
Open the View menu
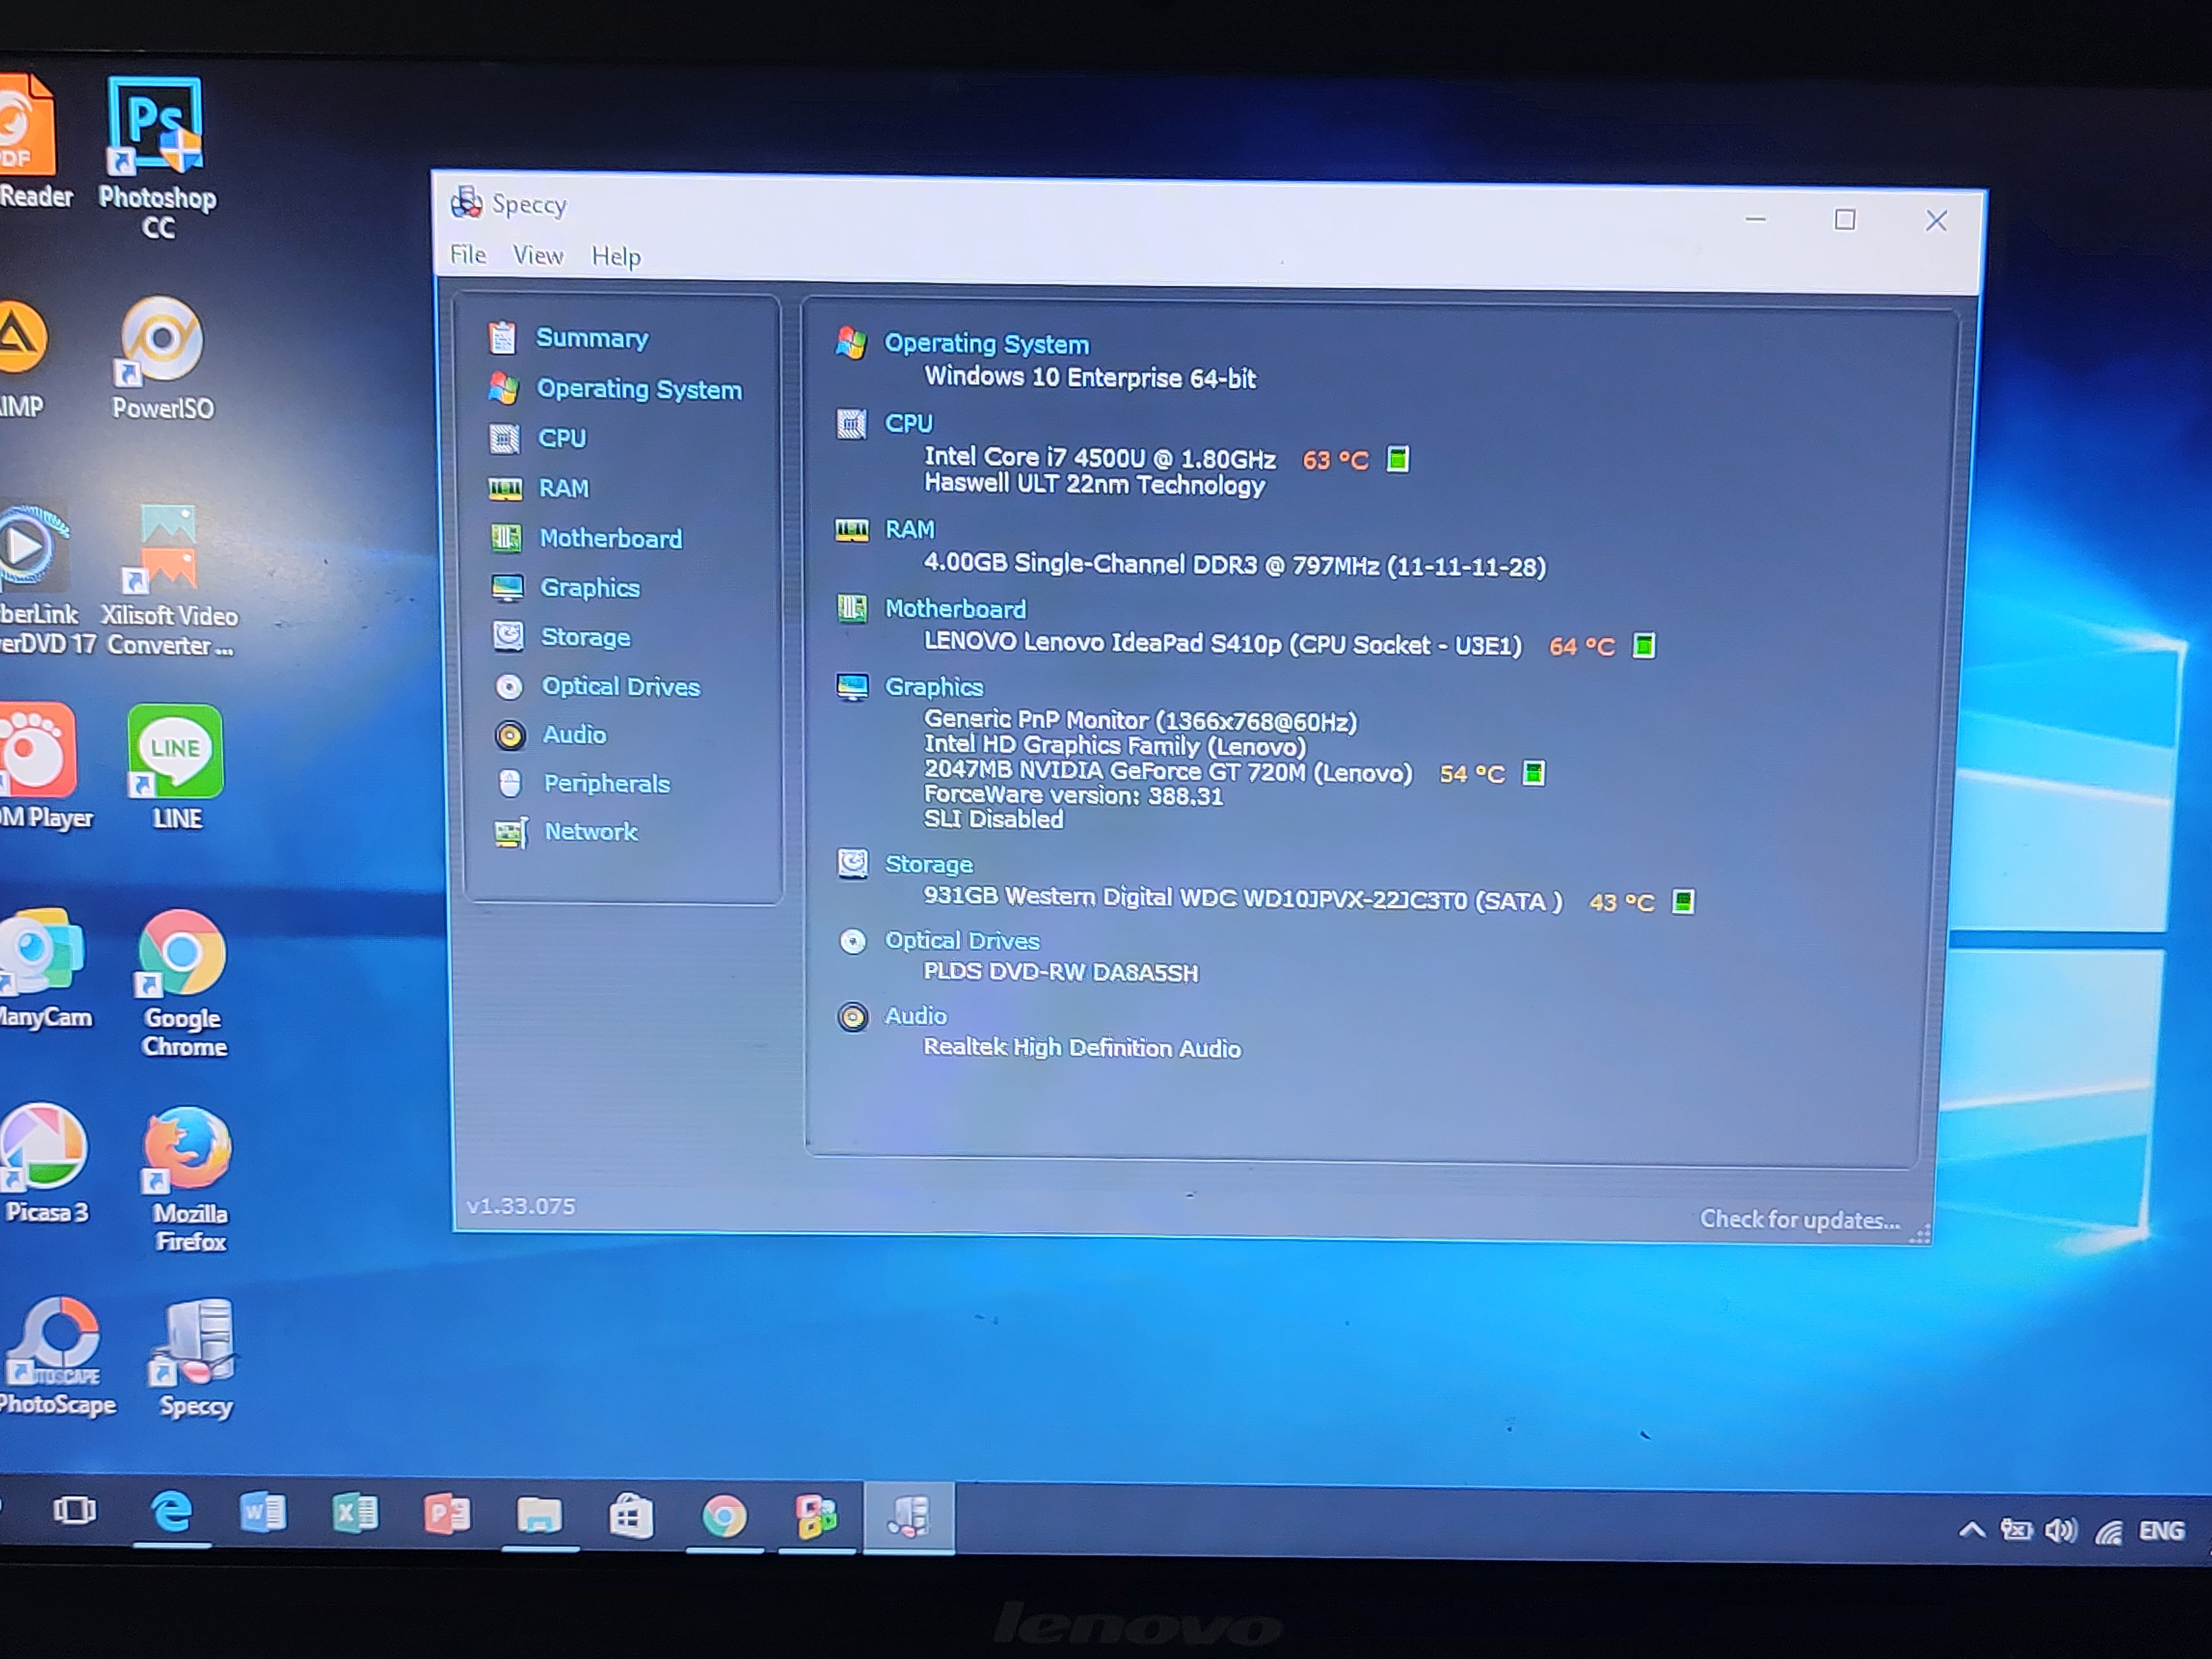[x=538, y=255]
